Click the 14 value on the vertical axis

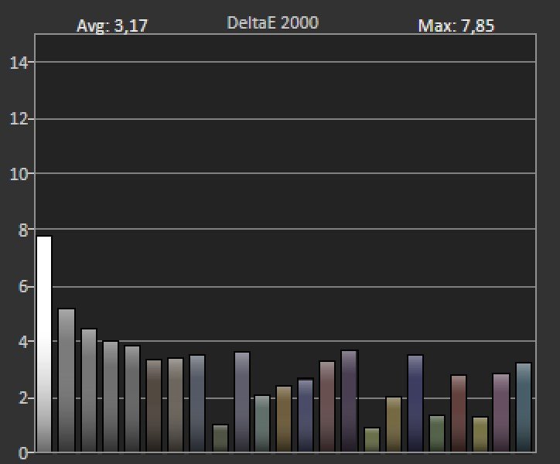[x=19, y=63]
